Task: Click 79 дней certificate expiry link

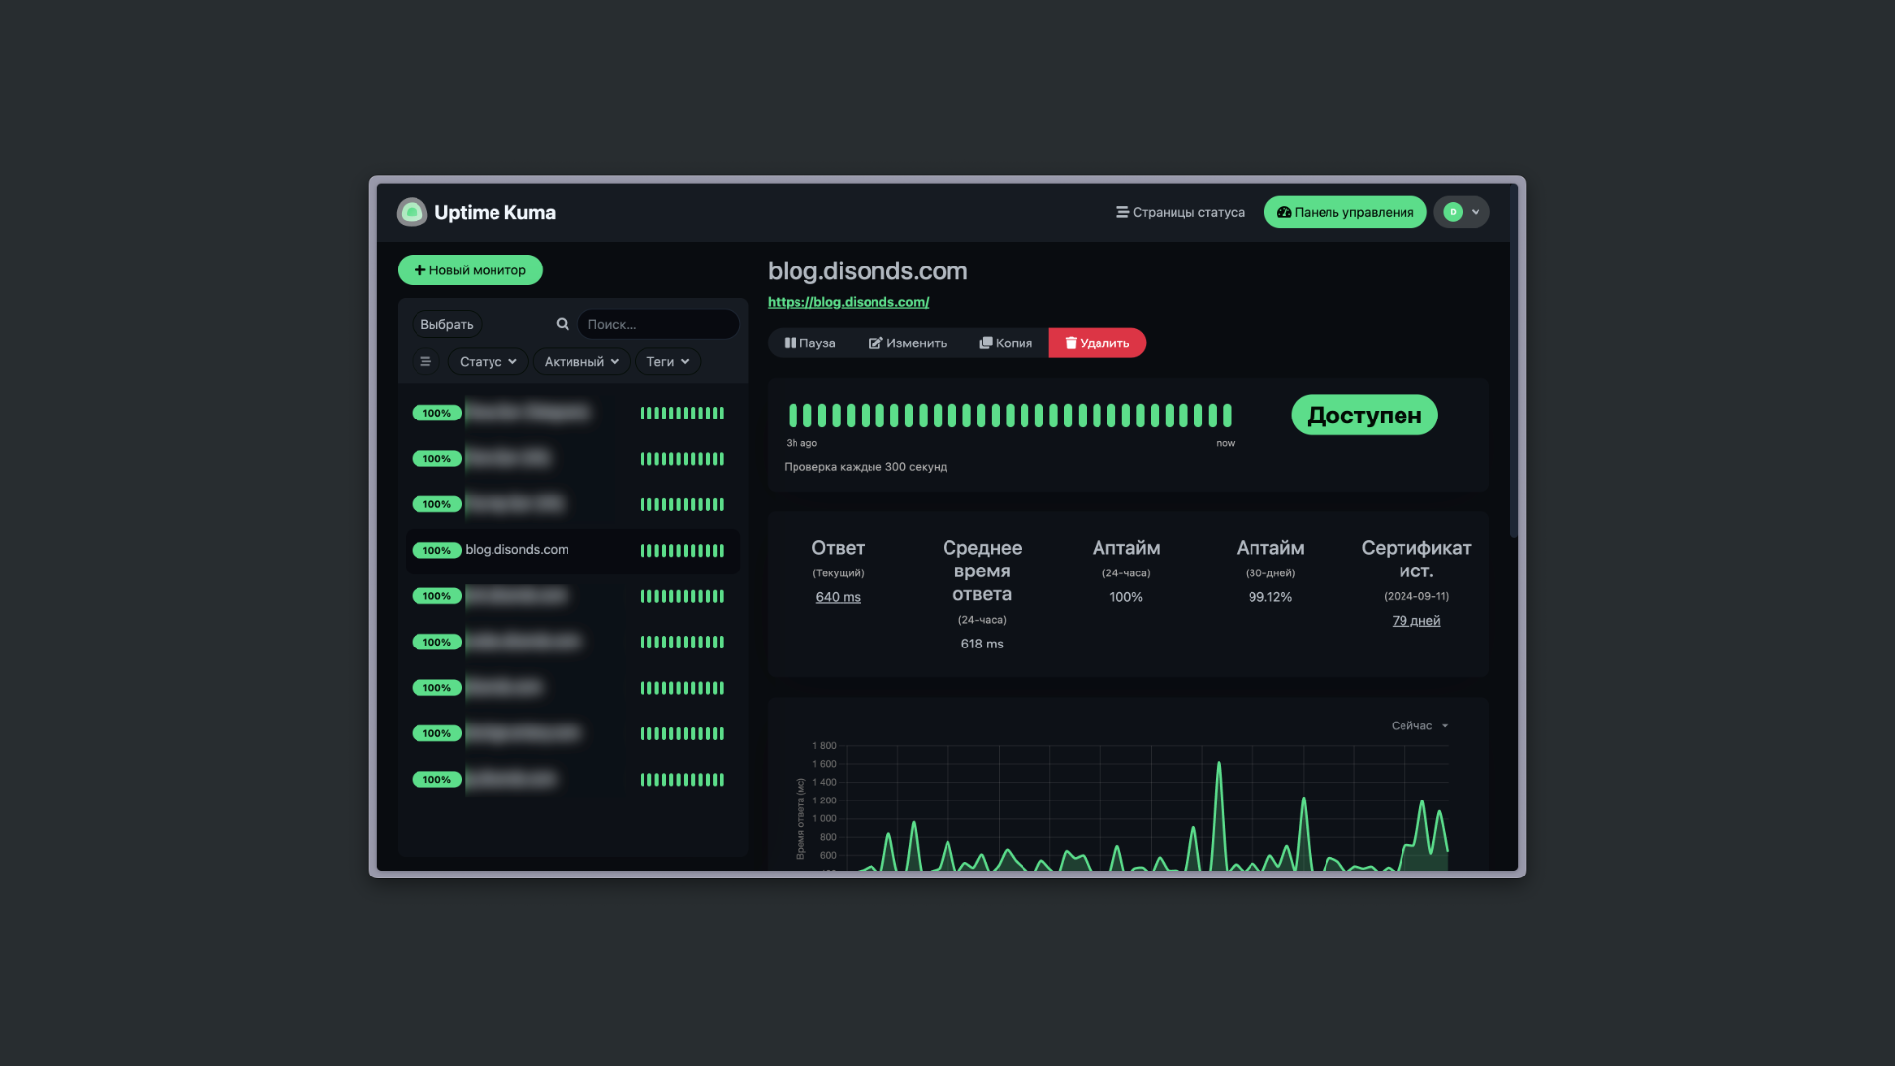Action: coord(1415,620)
